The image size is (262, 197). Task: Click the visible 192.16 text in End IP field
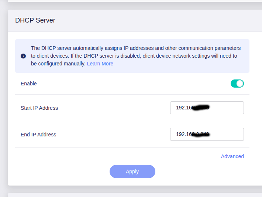tap(183, 135)
